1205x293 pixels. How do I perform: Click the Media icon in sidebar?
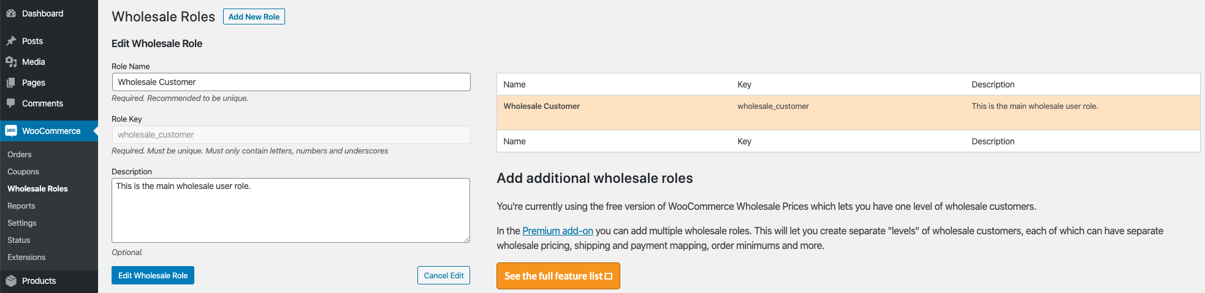point(11,62)
